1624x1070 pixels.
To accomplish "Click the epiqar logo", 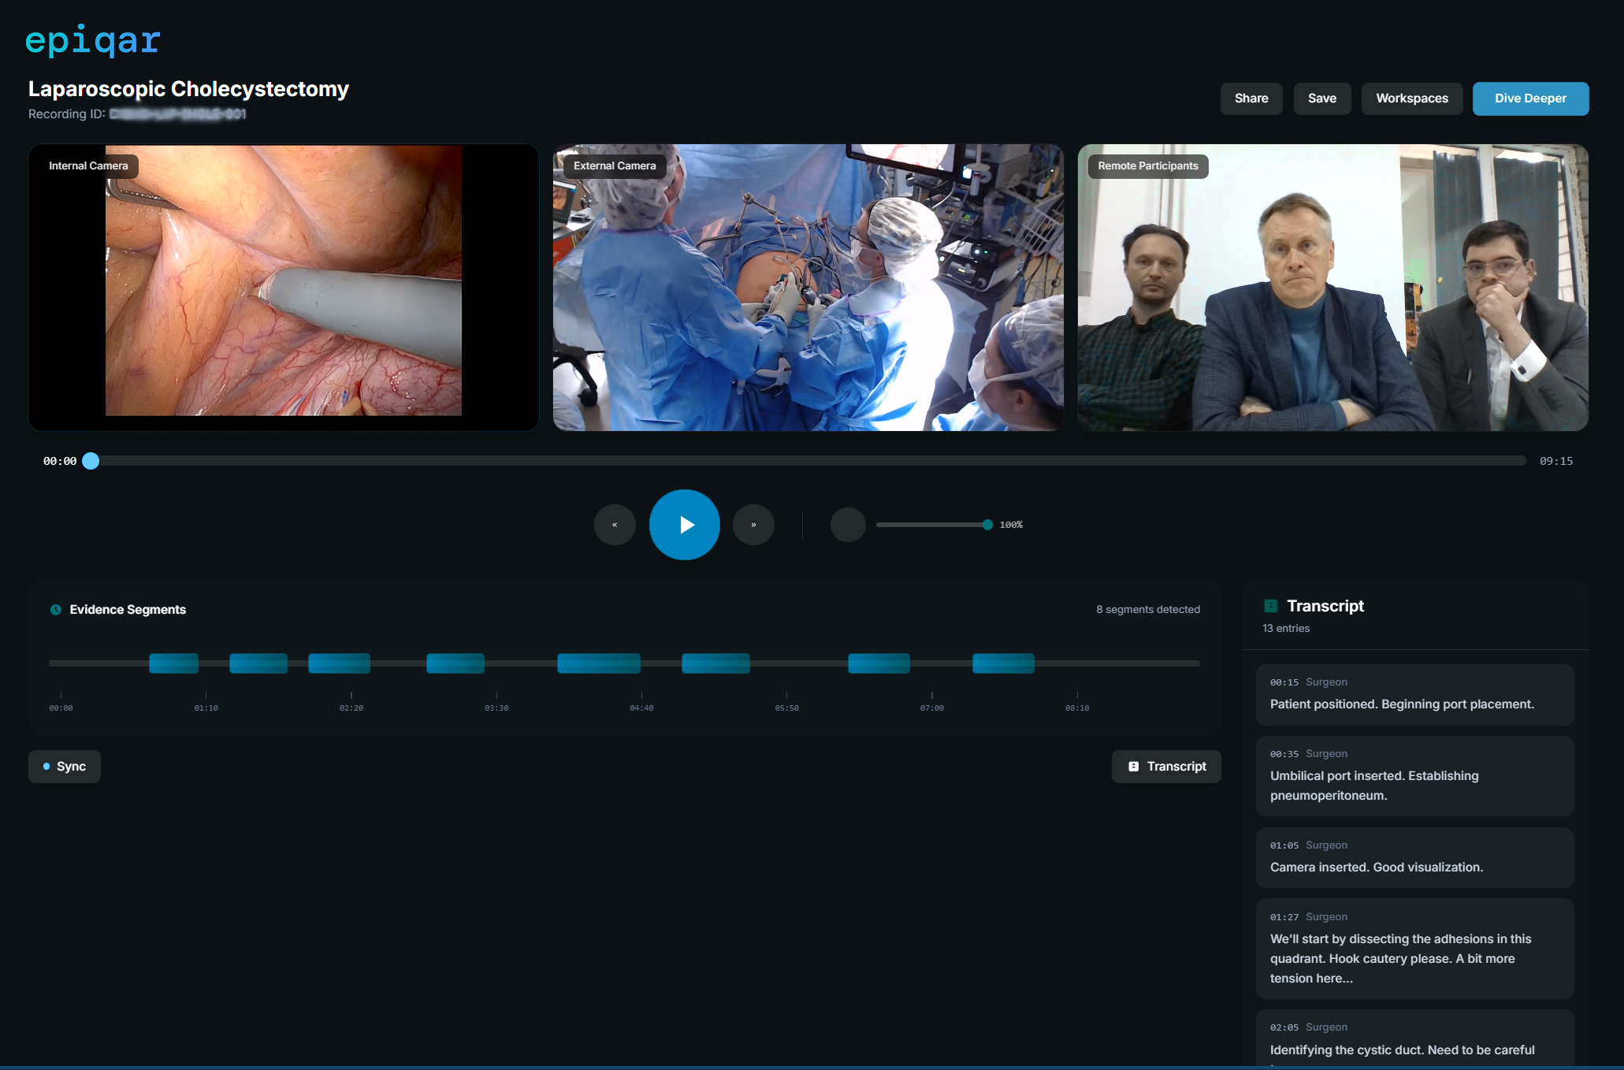I will point(91,39).
